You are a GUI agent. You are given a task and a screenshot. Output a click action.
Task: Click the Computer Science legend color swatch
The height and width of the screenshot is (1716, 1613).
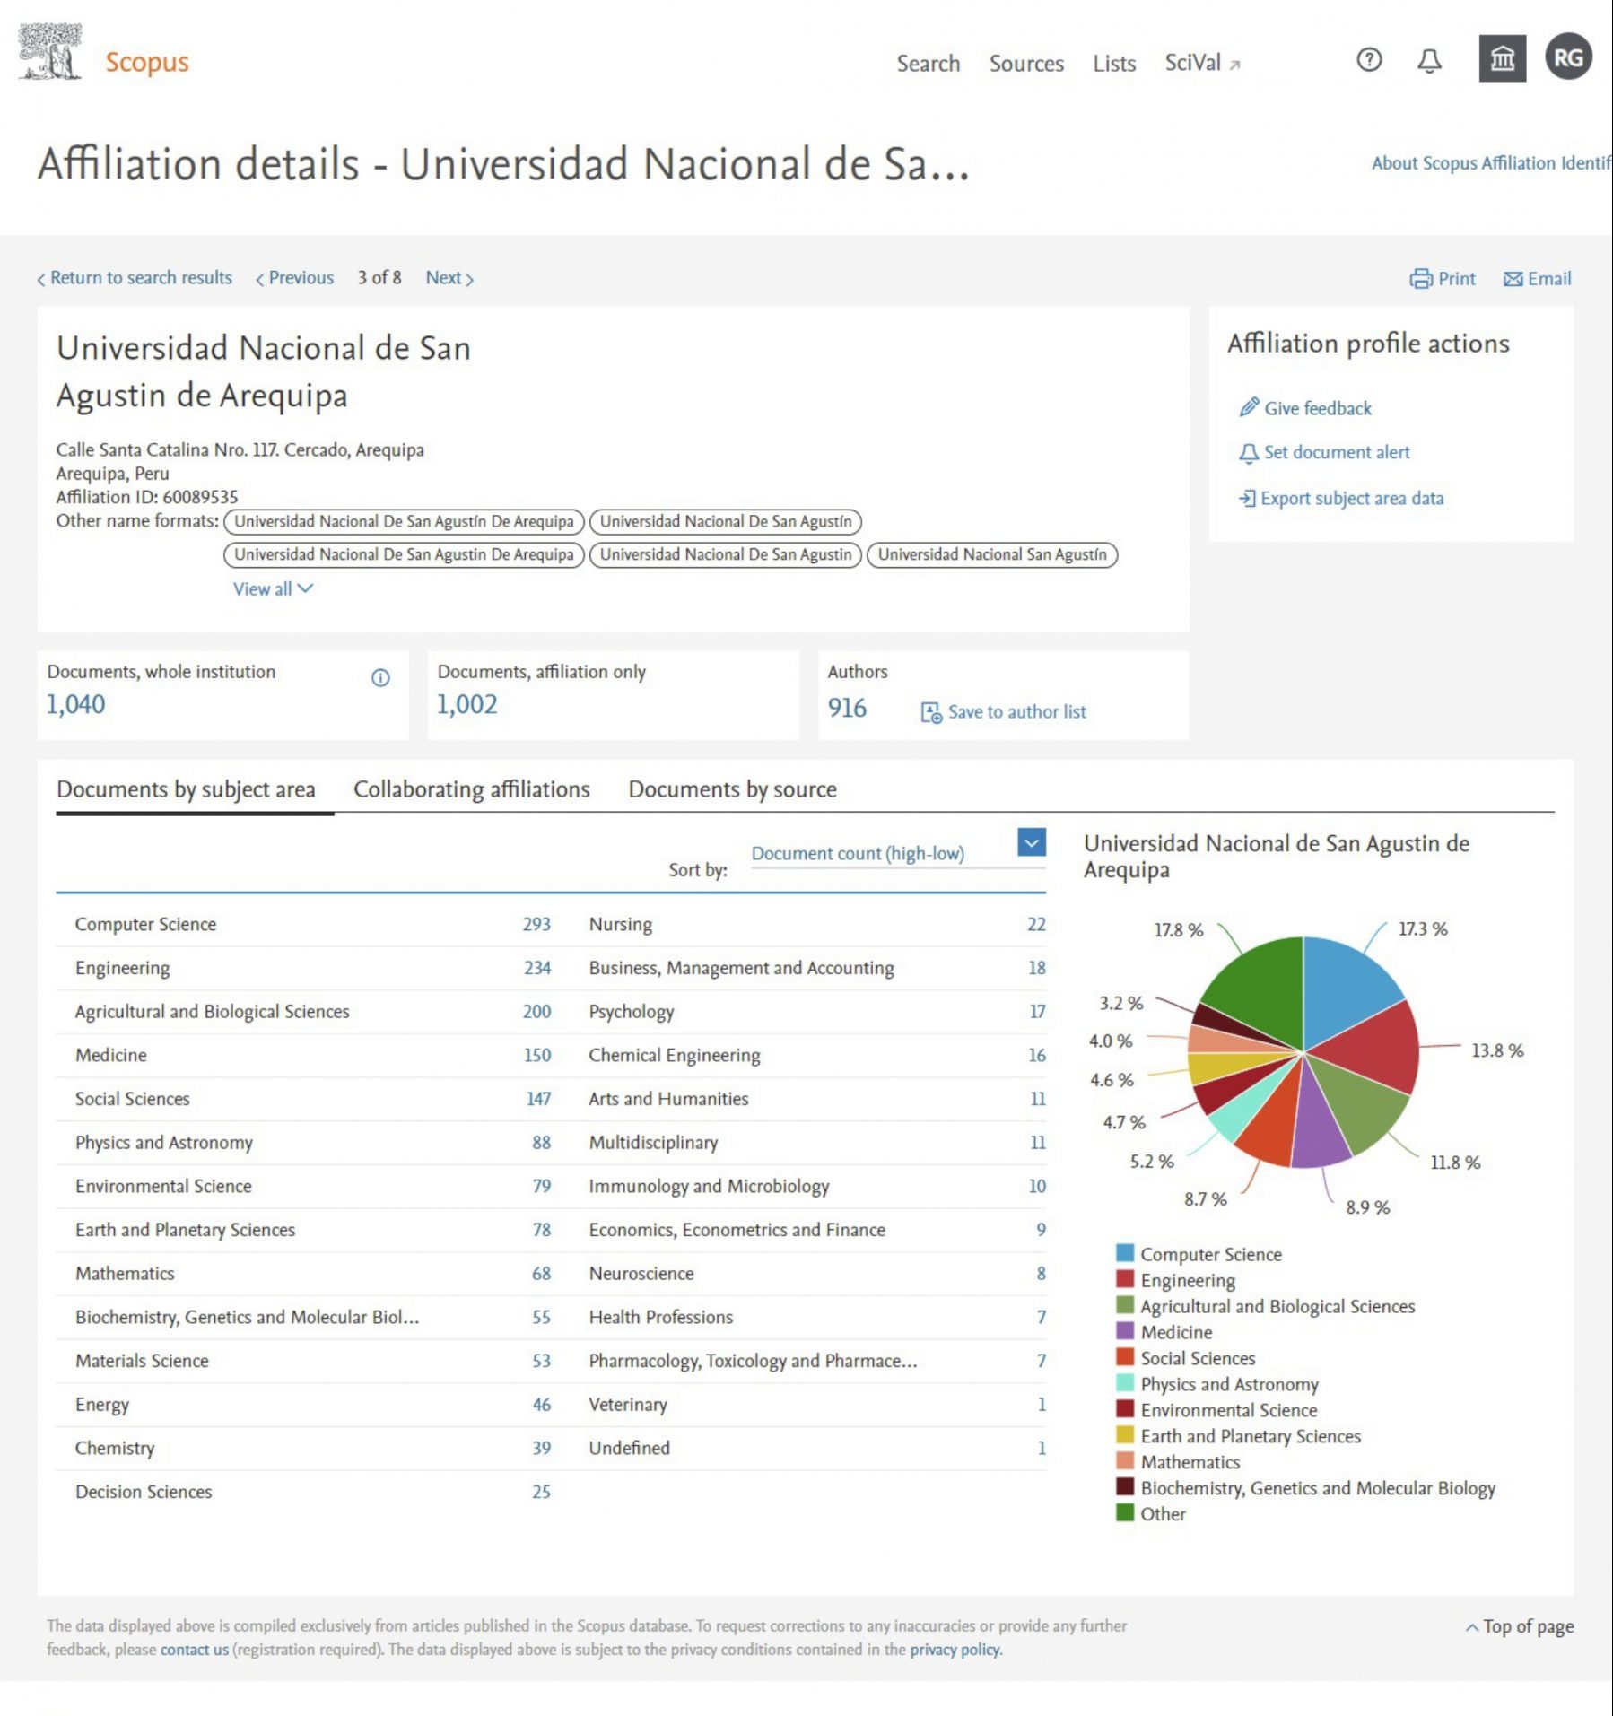(x=1125, y=1253)
